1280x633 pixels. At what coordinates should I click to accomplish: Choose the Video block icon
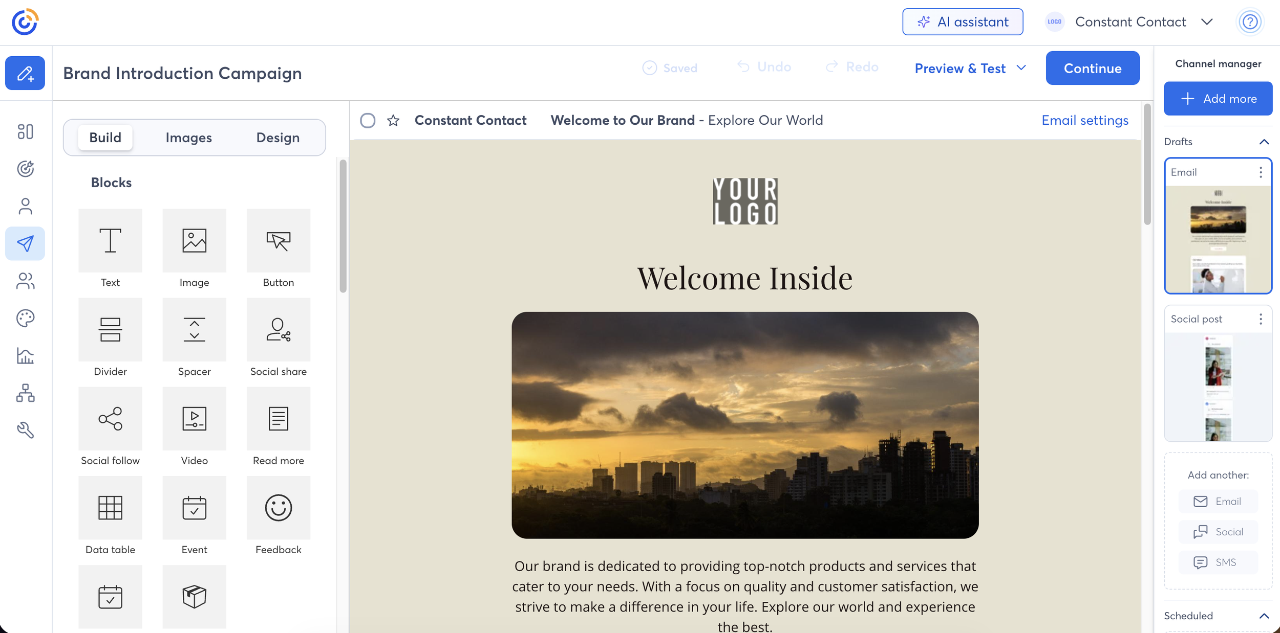[x=194, y=419]
